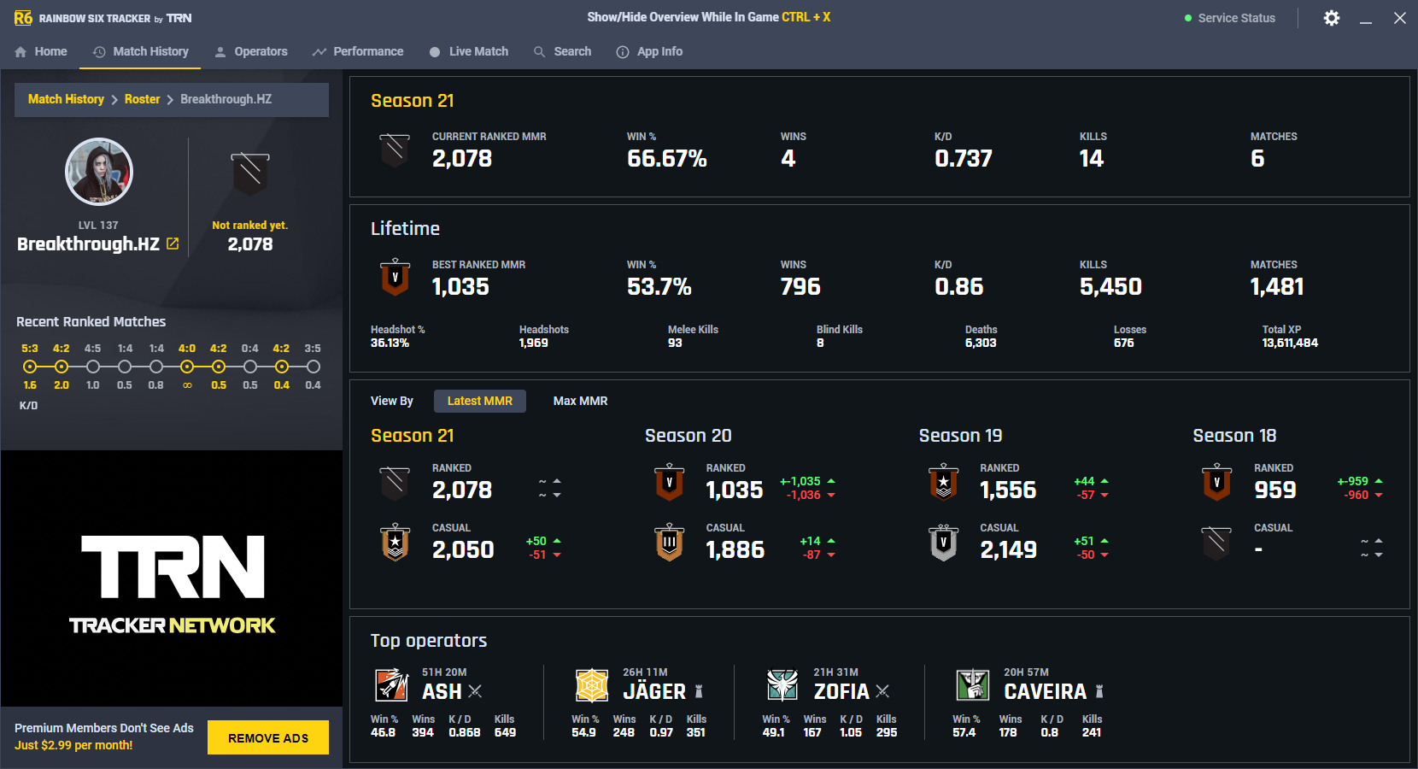The height and width of the screenshot is (769, 1418).
Task: Click the Season 19 casual silver badge
Action: 944,542
